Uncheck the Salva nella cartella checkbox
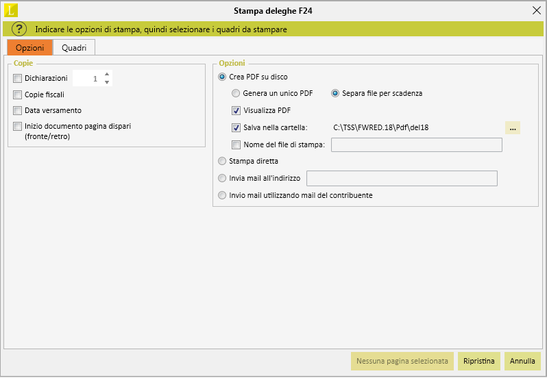Screen dimensions: 547x378 [x=236, y=127]
